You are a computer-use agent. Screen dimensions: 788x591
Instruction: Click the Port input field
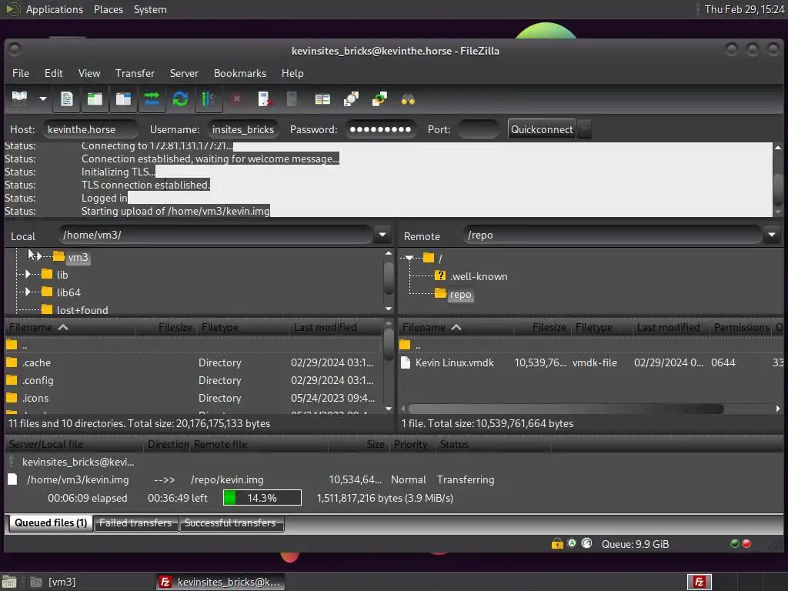[x=479, y=129]
